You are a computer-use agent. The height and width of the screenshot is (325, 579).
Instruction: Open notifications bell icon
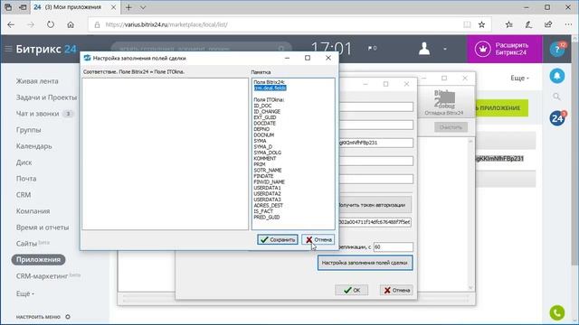[557, 76]
